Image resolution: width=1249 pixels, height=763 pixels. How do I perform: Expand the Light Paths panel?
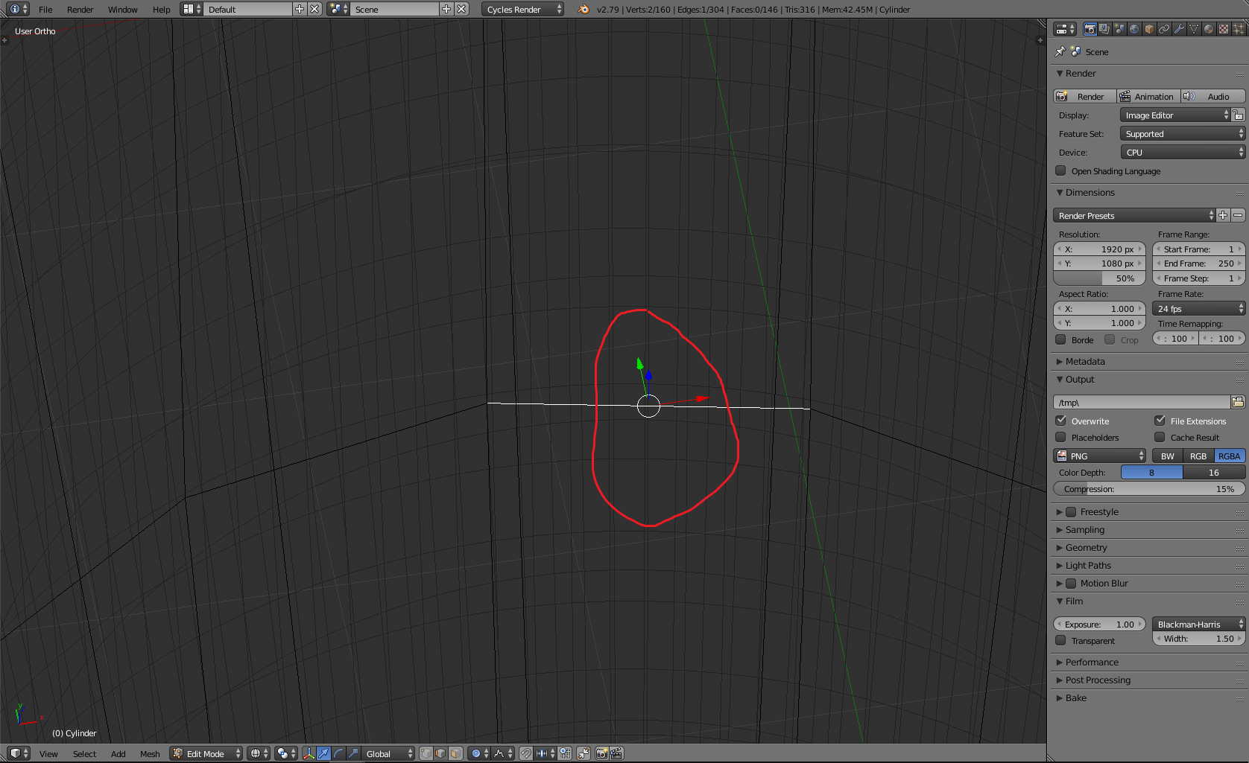[x=1088, y=565]
